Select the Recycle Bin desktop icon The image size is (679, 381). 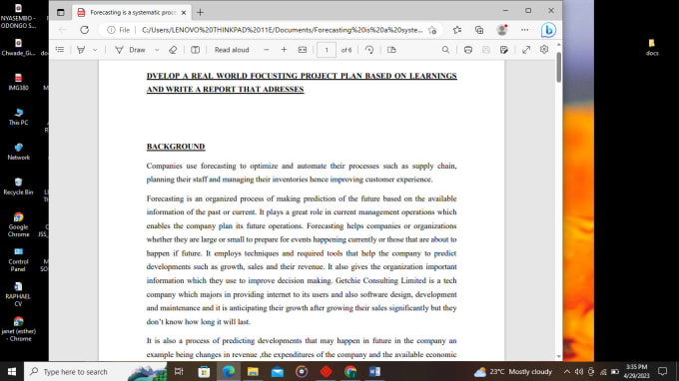18,187
